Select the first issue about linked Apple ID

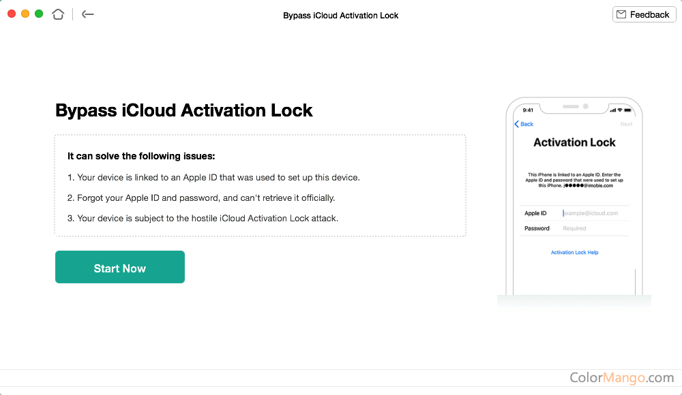coord(213,178)
